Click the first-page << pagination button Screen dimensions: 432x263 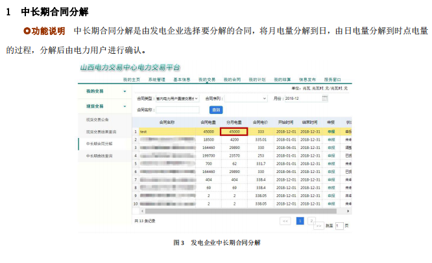pos(285,220)
